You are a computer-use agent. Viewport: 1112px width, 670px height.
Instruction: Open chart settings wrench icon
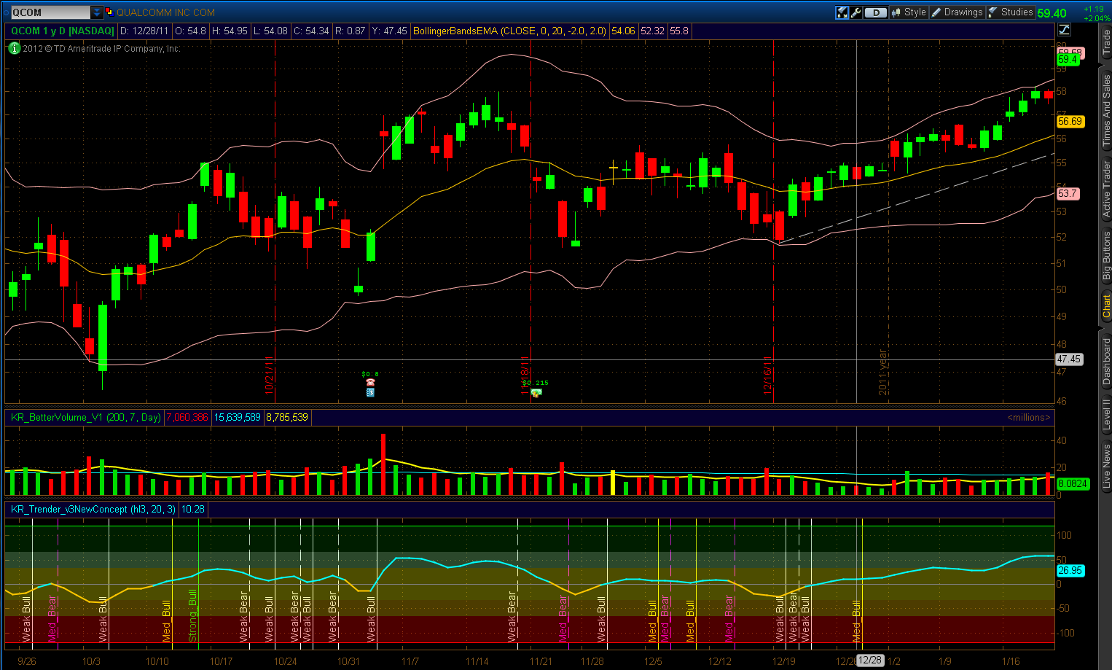tap(856, 12)
